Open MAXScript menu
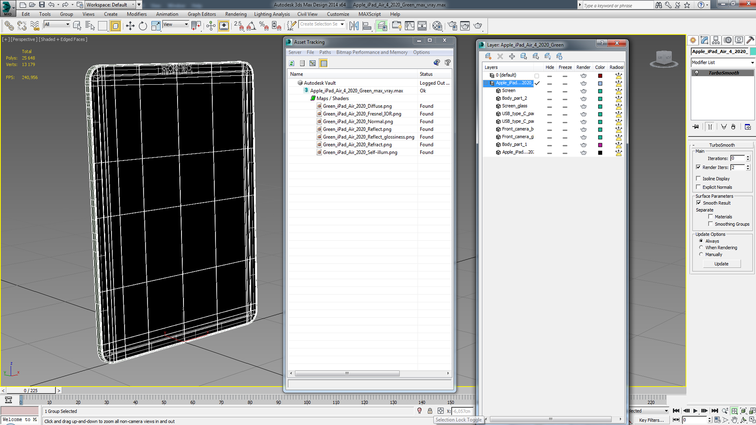 pos(369,14)
